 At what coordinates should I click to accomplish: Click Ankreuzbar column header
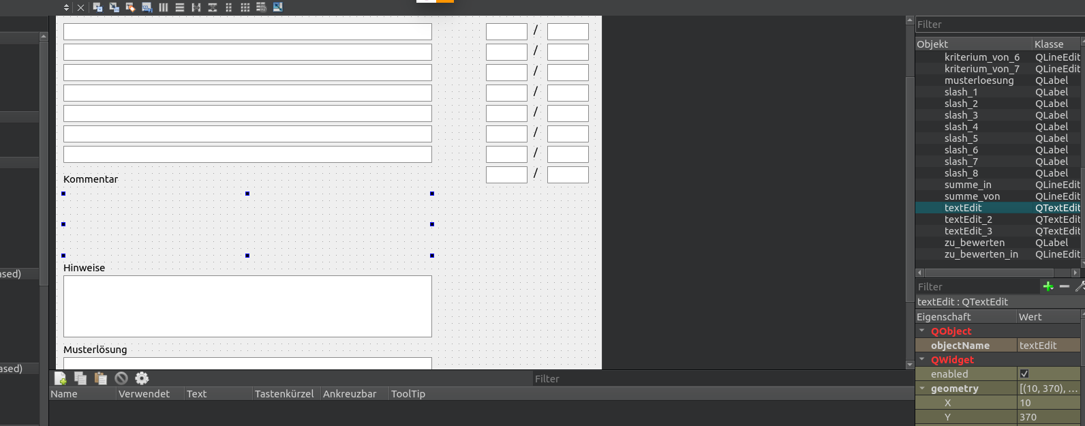point(354,394)
